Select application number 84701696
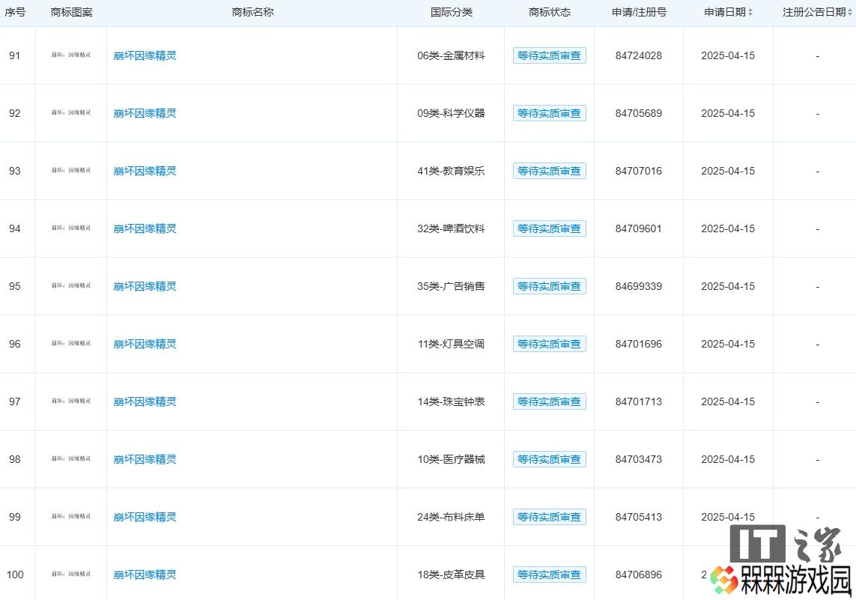This screenshot has width=856, height=600. [x=639, y=344]
